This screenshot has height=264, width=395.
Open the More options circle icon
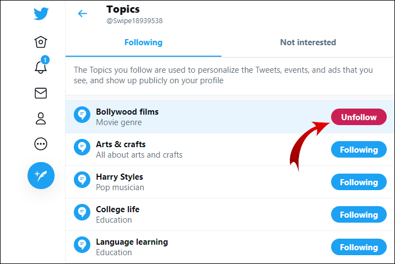point(40,144)
